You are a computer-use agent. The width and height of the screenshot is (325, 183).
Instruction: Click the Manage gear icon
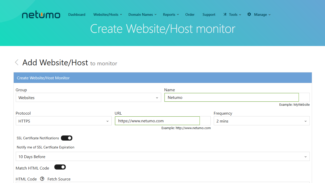click(249, 14)
